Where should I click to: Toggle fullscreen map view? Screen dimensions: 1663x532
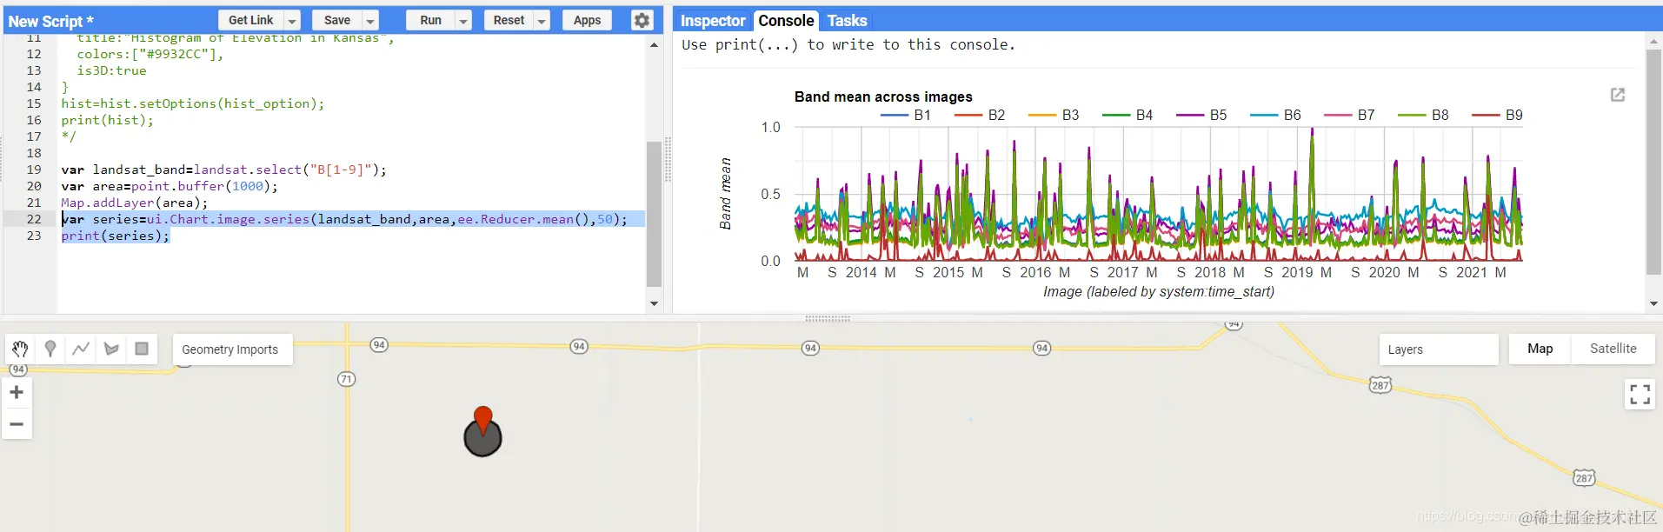(x=1640, y=395)
